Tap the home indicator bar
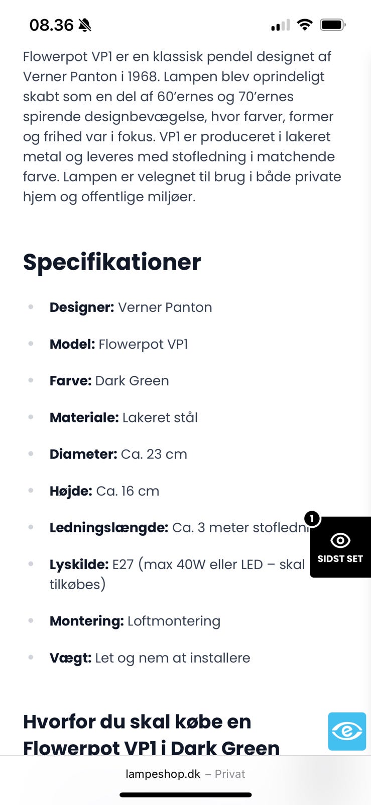 point(185,795)
